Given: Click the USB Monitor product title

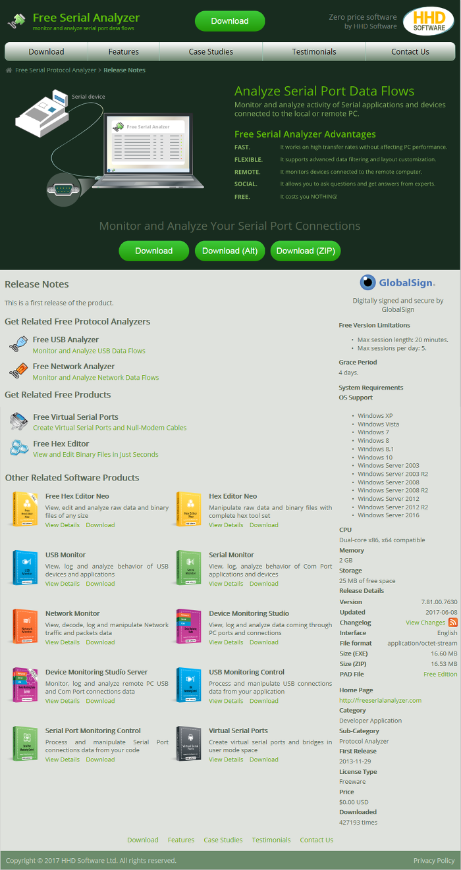Looking at the screenshot, I should (65, 555).
